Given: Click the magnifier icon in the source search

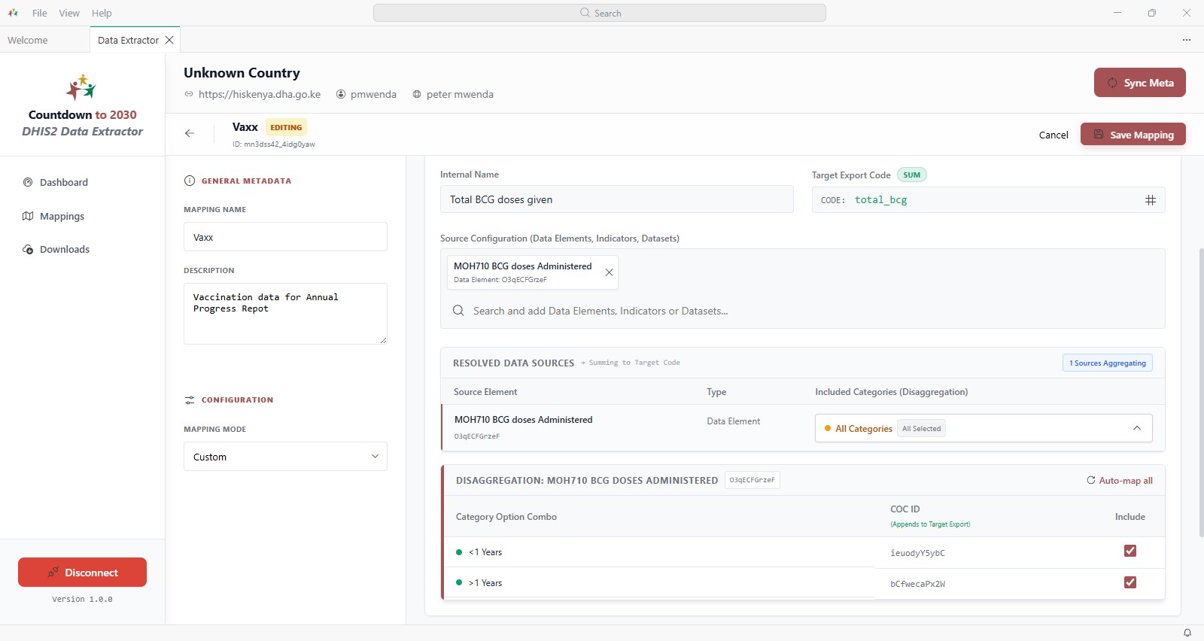Looking at the screenshot, I should click(458, 311).
